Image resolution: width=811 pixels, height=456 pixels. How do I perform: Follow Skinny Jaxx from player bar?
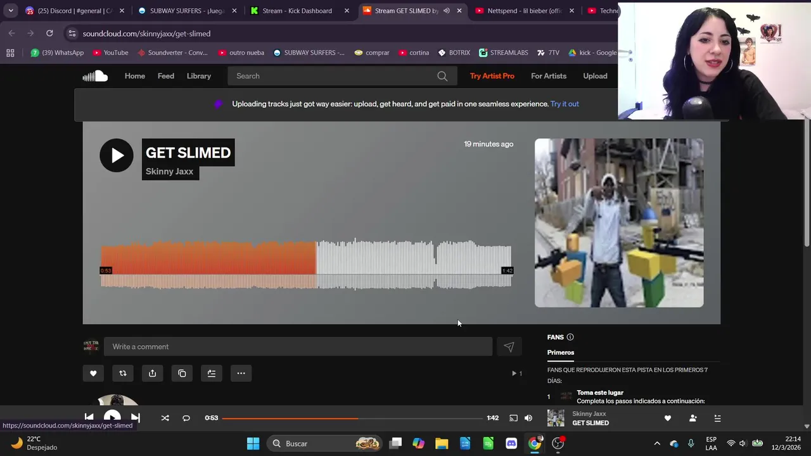point(693,418)
